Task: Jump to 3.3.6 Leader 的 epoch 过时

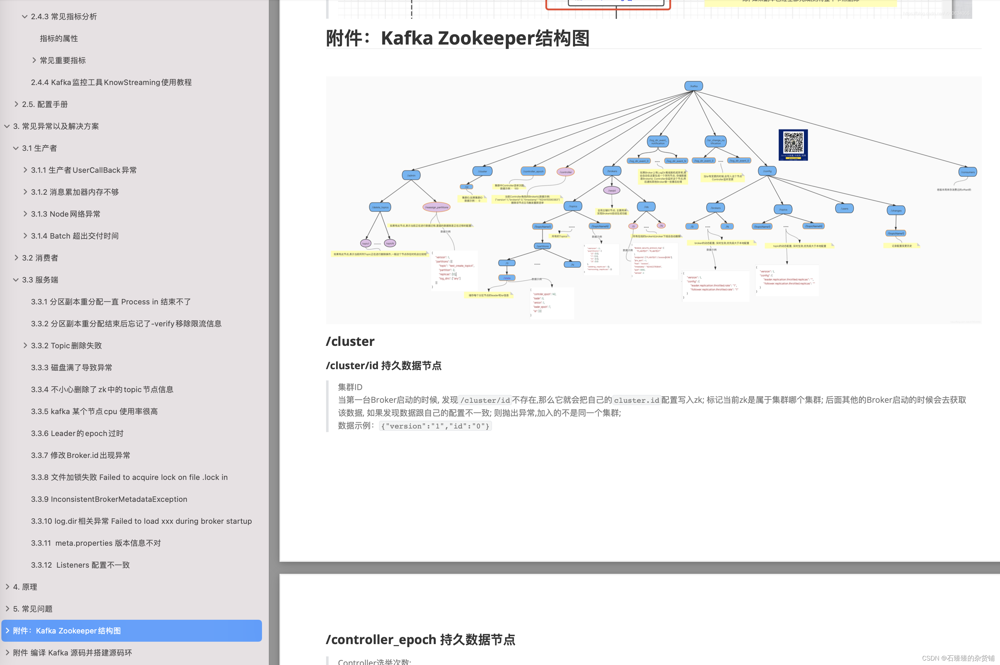Action: click(x=77, y=433)
